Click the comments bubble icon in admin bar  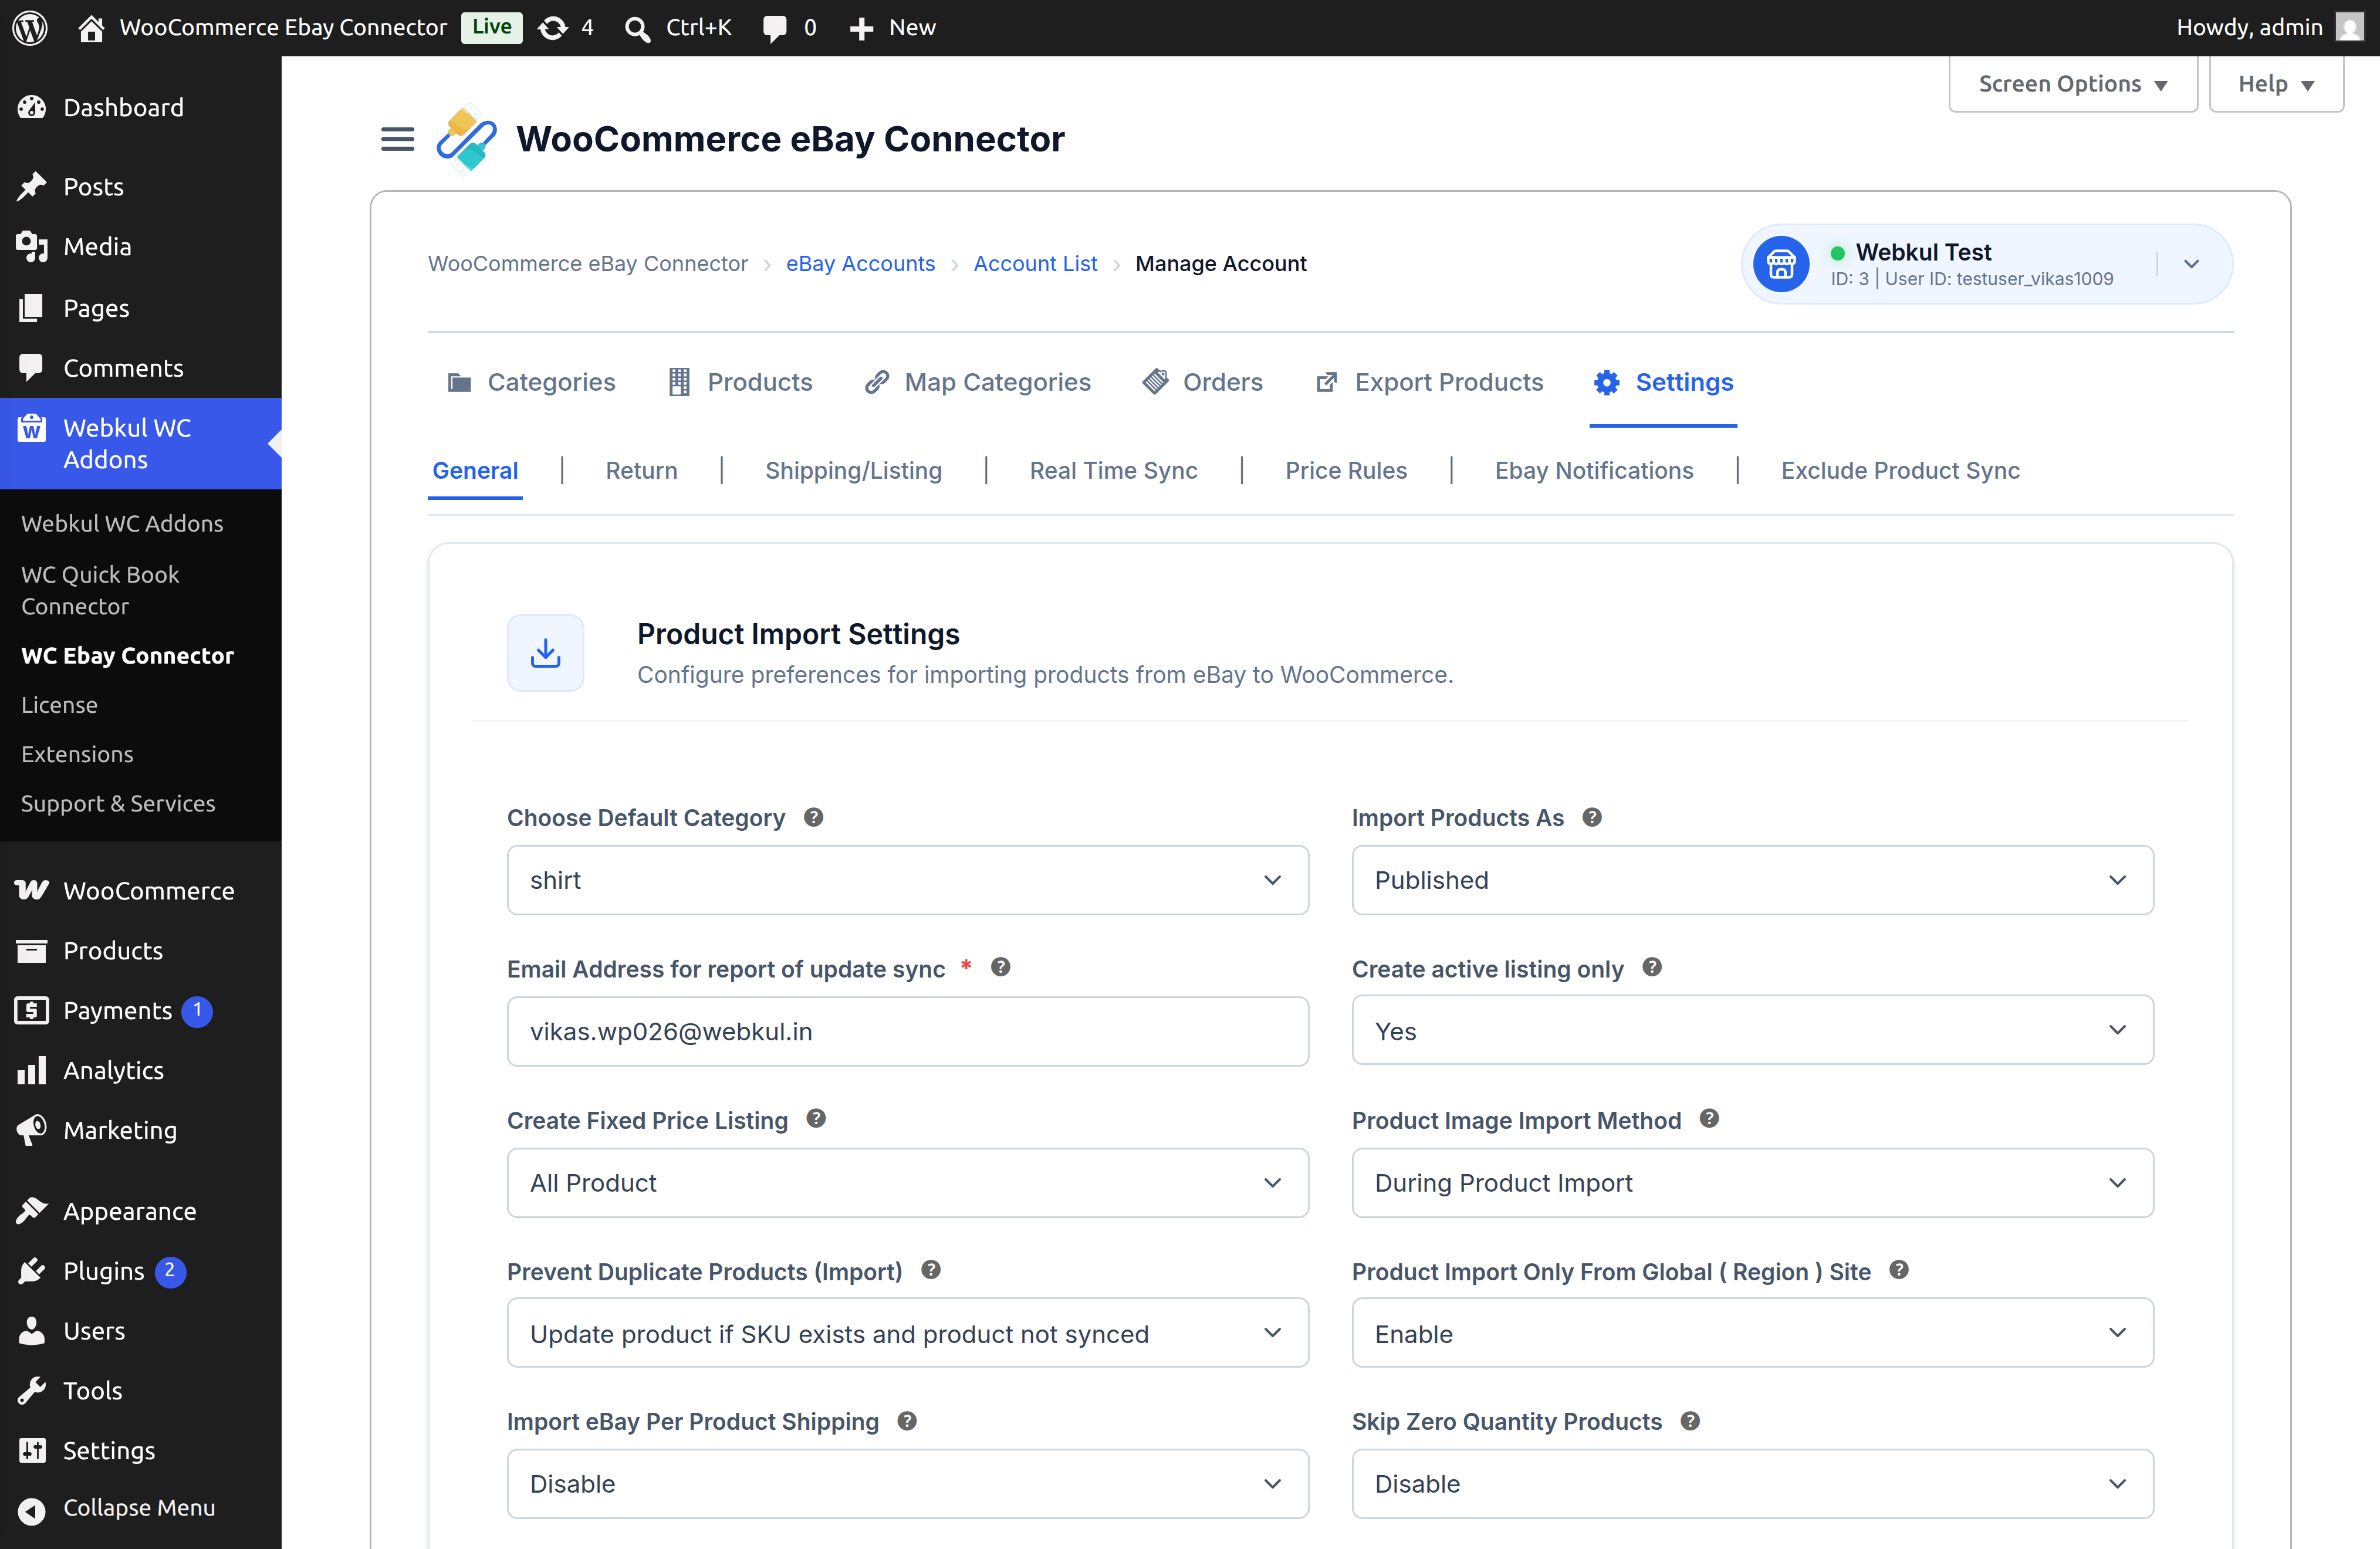pos(775,28)
